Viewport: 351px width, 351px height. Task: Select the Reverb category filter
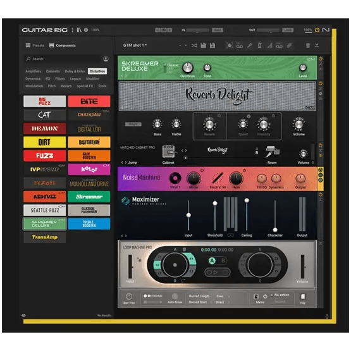[66, 86]
